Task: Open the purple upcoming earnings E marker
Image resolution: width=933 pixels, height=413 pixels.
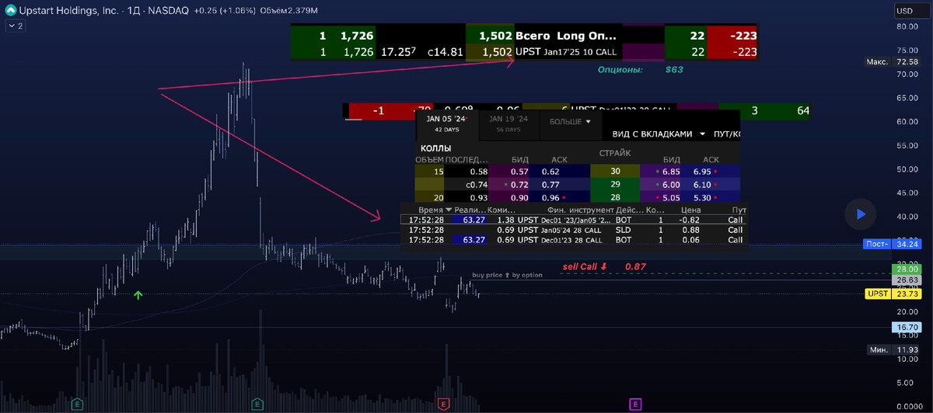Action: coord(635,404)
